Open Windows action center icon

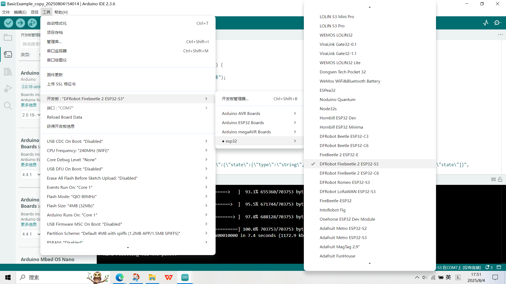pyautogui.click(x=495, y=277)
